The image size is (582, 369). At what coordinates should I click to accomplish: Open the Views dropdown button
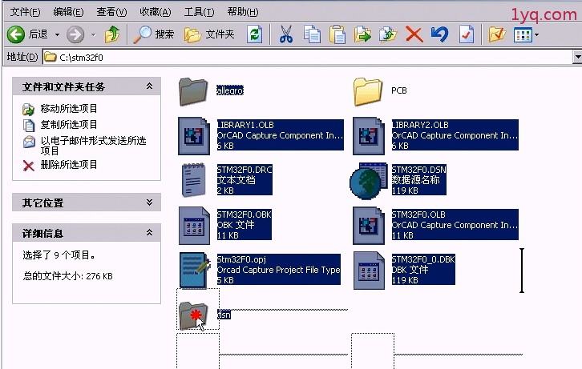(526, 35)
